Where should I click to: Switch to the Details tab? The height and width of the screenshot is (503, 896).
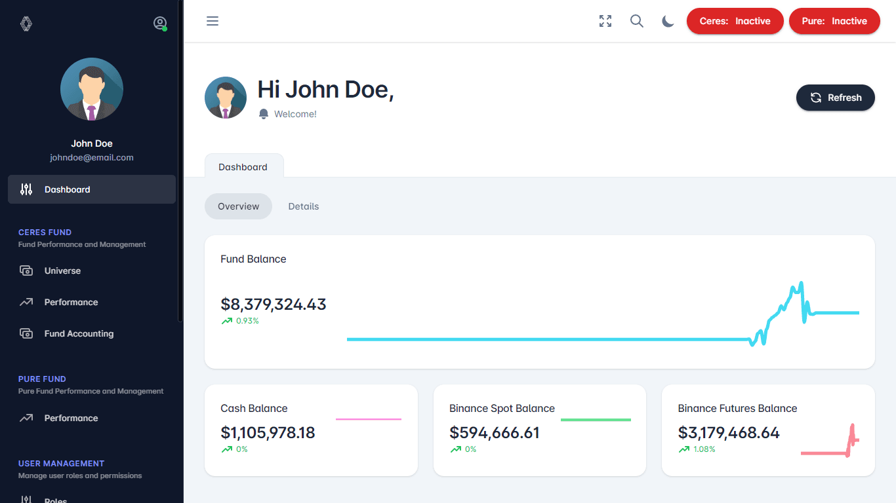coord(303,206)
